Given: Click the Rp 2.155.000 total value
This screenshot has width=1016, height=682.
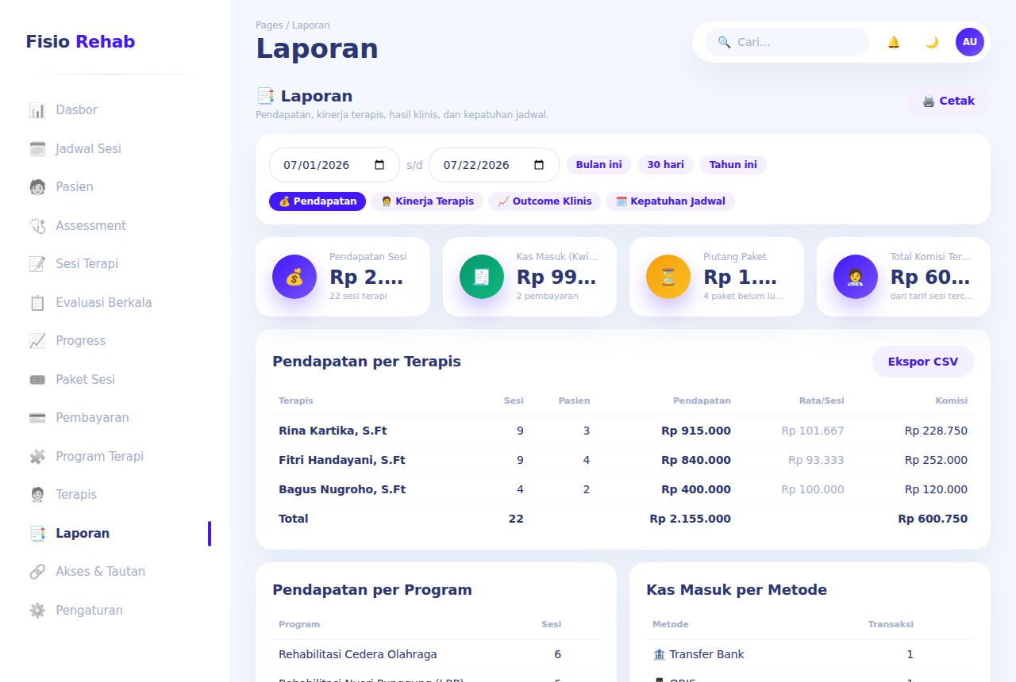Looking at the screenshot, I should click(690, 519).
